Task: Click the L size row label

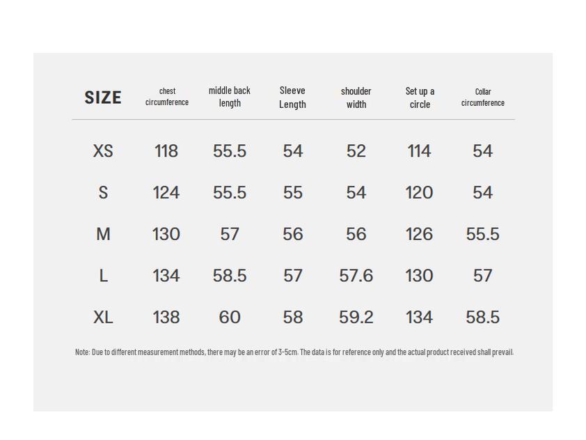Action: (103, 276)
